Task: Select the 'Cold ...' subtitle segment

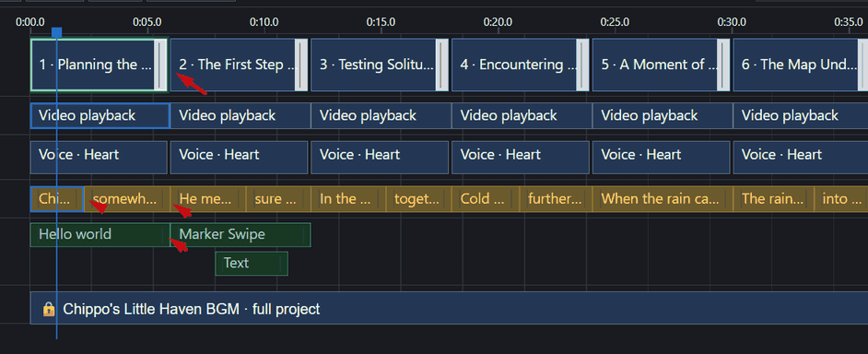Action: tap(486, 199)
